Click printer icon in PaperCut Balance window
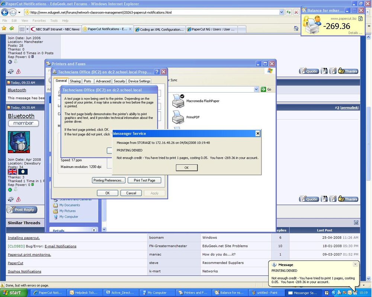Screen dimensions: 372x297 coord(312,25)
